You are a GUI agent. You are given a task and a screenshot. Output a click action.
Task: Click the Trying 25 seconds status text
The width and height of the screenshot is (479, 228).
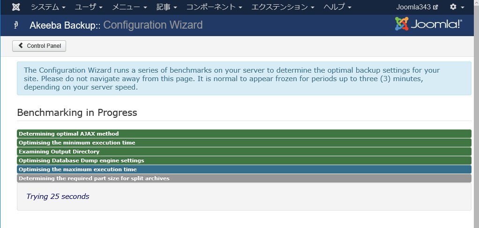(x=58, y=197)
